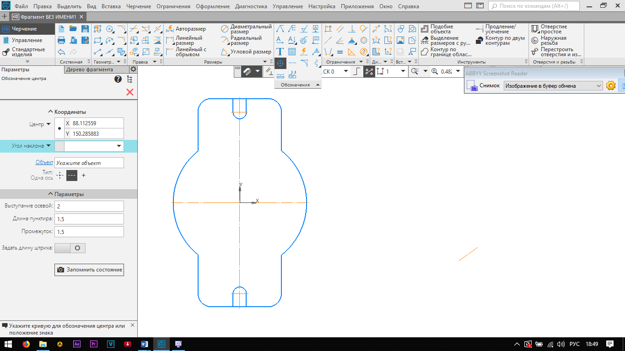Open the Parameters panel settings gear
Screen dimensions: 625x351
click(x=133, y=69)
